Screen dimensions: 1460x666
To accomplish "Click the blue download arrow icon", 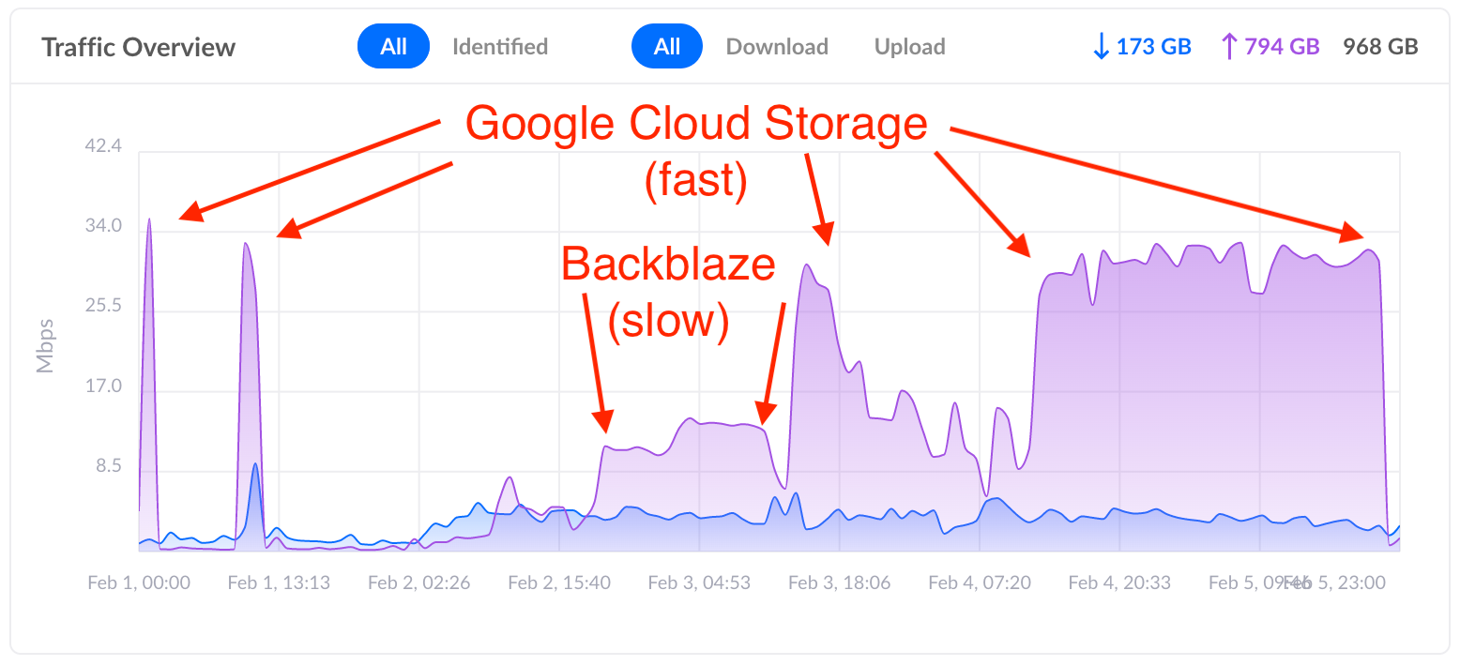I will point(1100,45).
